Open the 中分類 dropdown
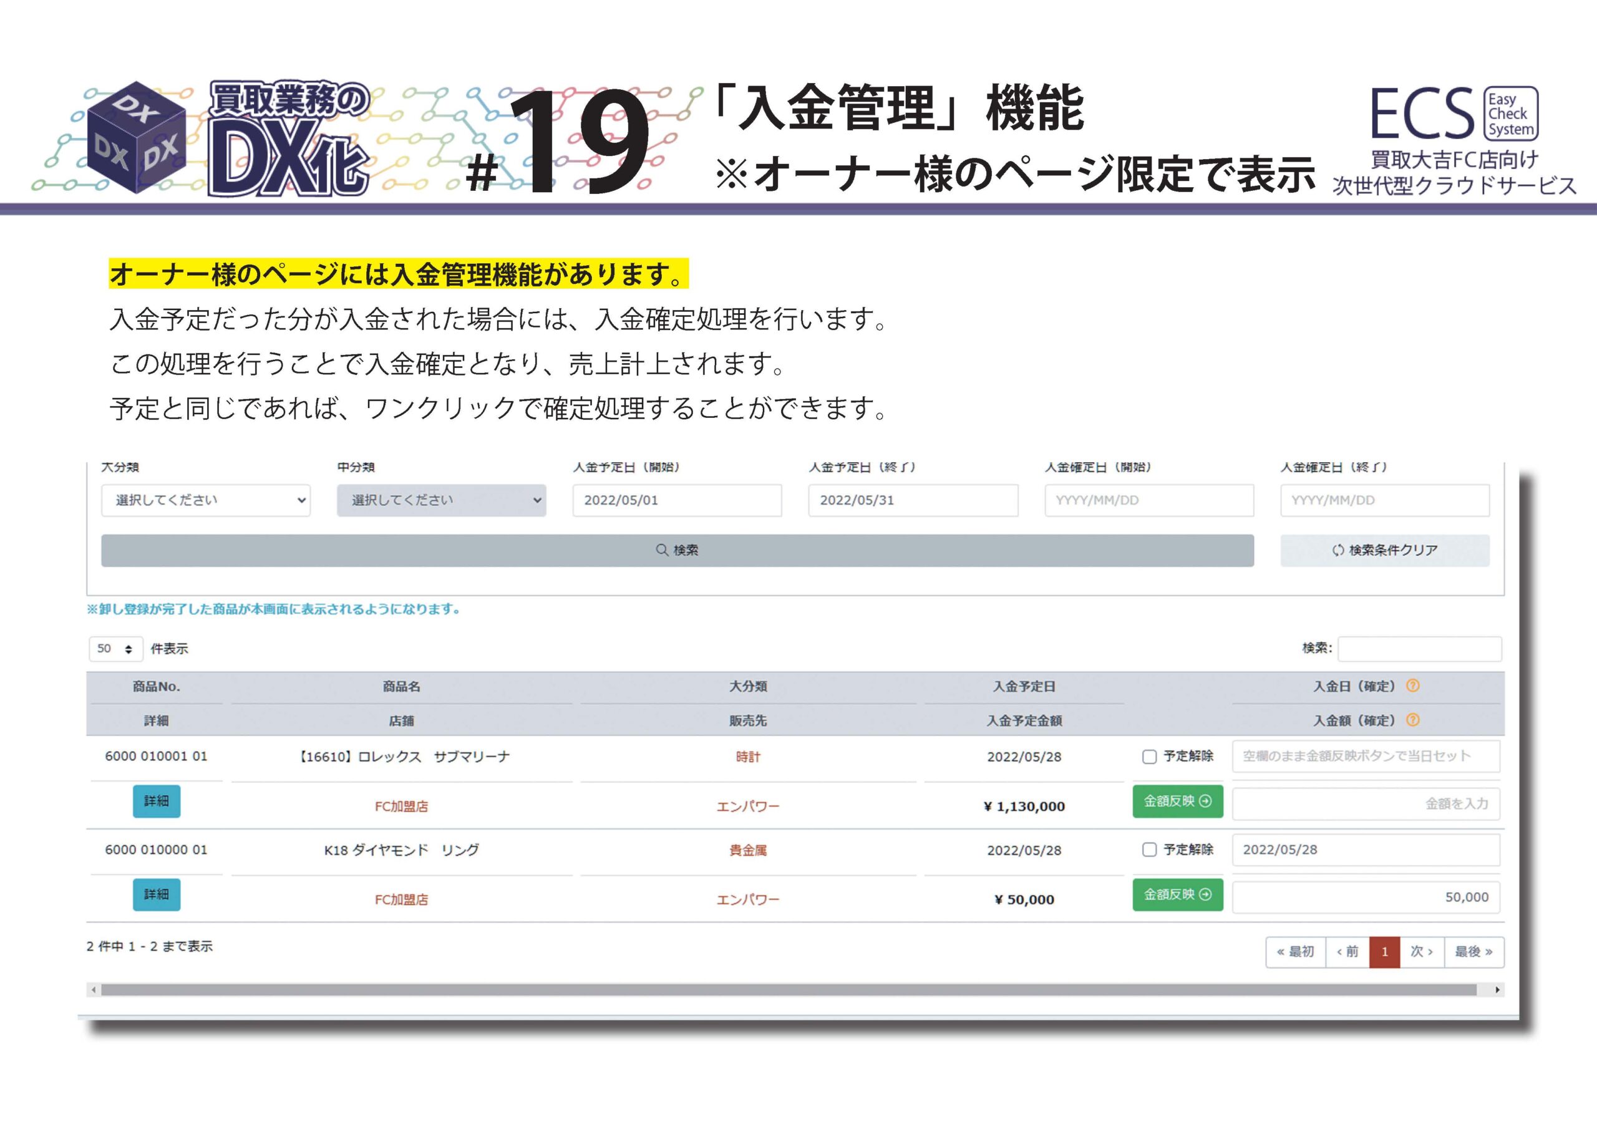 pyautogui.click(x=441, y=500)
